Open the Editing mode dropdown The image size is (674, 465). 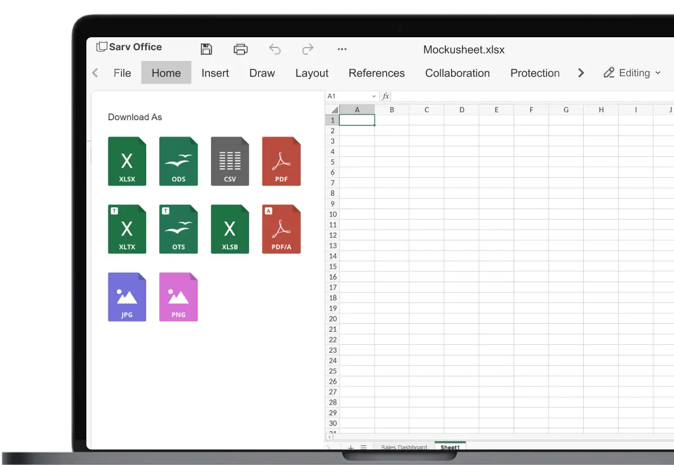(x=632, y=73)
